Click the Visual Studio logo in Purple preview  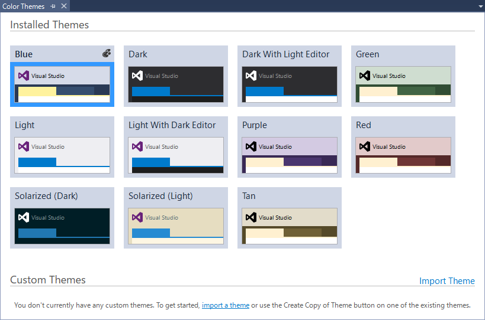tap(251, 146)
